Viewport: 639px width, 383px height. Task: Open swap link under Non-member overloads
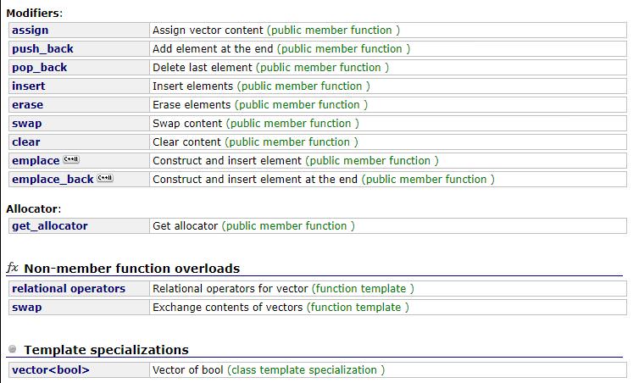click(x=26, y=307)
